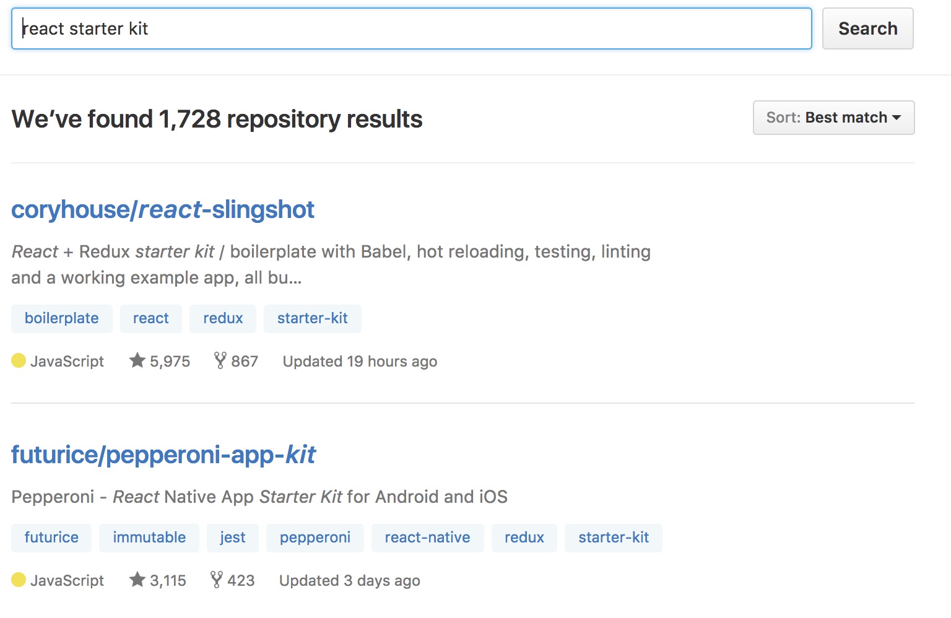The height and width of the screenshot is (618, 951).
Task: Click the 867 forks count
Action: point(245,361)
